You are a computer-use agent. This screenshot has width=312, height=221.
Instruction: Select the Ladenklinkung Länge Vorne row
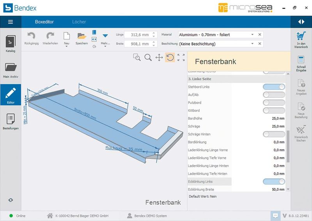(x=236, y=150)
